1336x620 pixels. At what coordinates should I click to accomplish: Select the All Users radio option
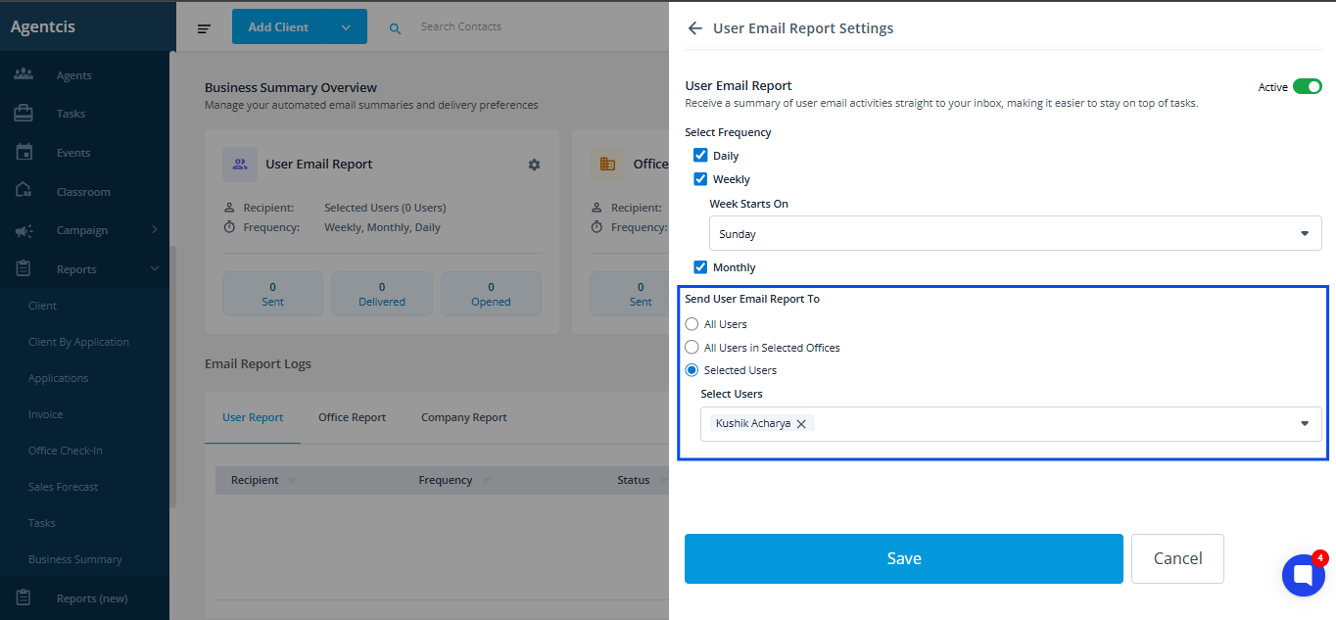692,324
